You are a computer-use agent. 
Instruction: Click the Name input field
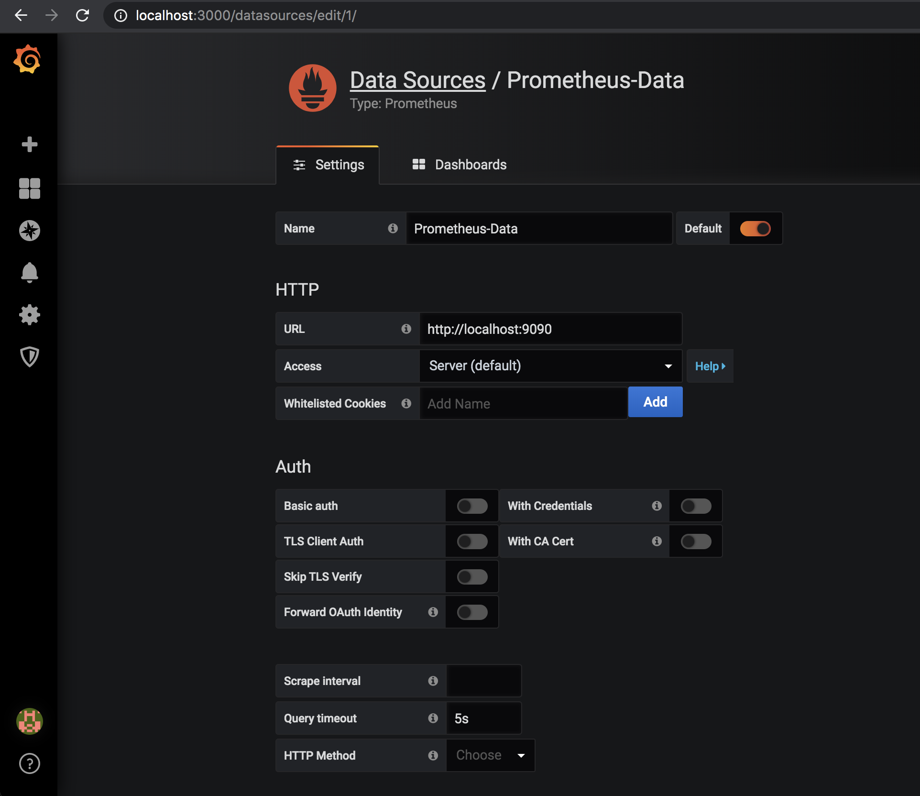(x=539, y=229)
